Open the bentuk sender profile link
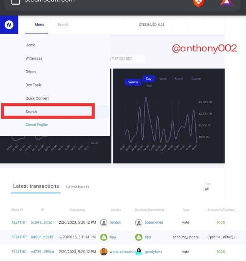 point(115,223)
